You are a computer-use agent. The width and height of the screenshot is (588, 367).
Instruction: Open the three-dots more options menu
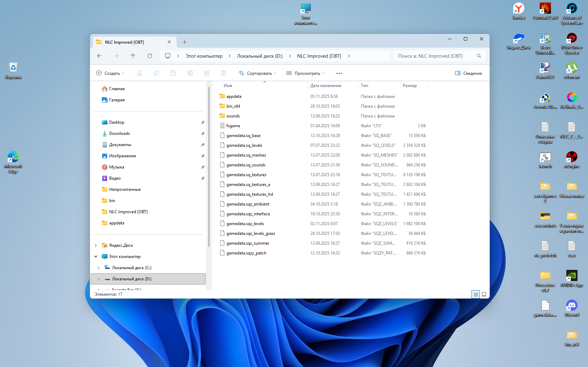coord(339,73)
